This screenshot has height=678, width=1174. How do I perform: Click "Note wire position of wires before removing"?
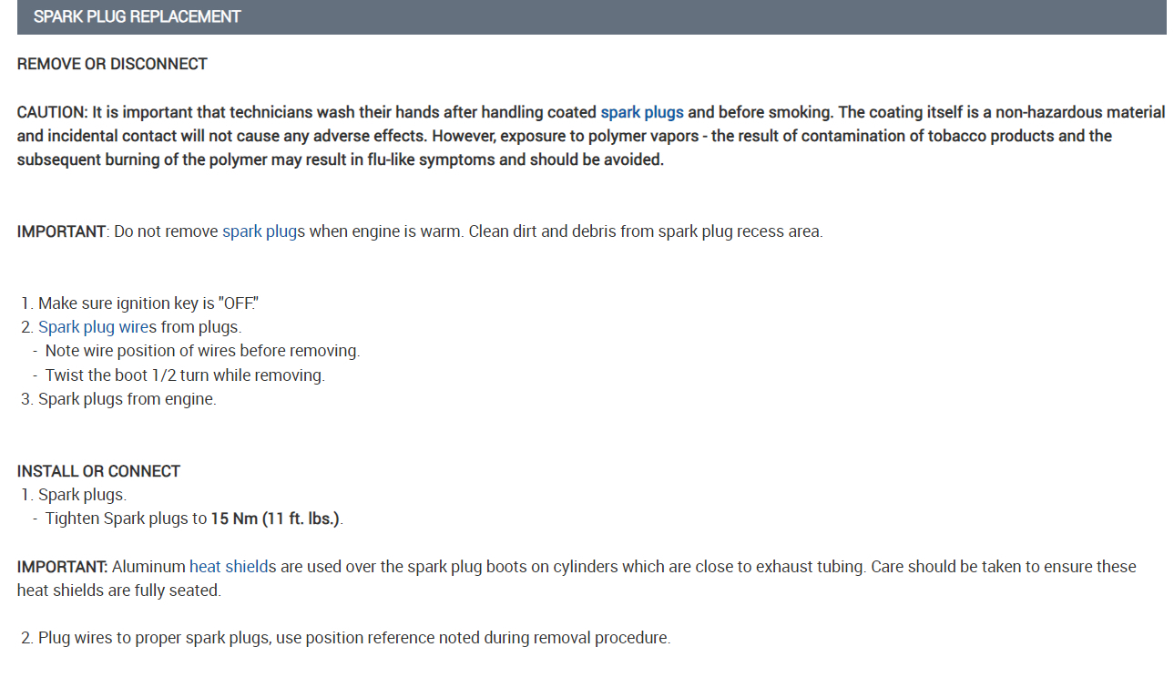pyautogui.click(x=202, y=351)
